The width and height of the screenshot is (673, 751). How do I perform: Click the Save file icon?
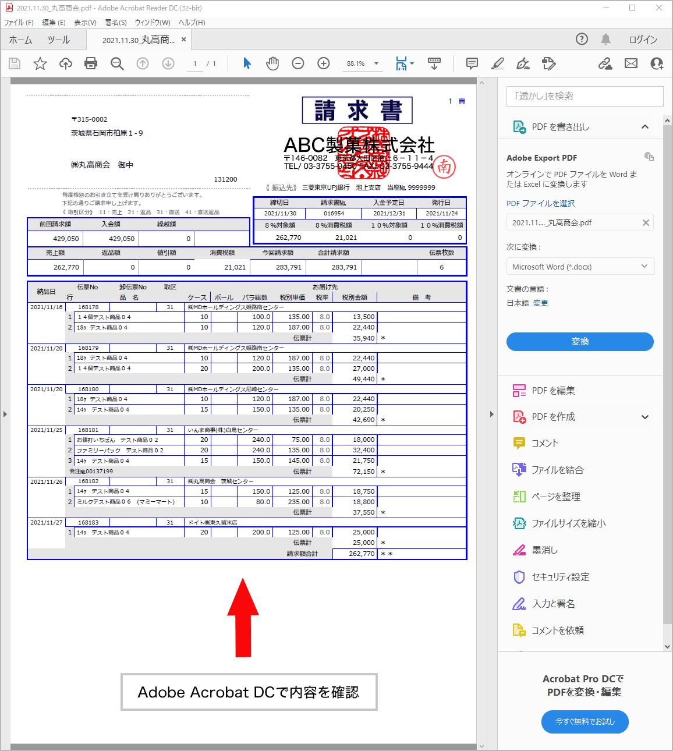(x=15, y=63)
